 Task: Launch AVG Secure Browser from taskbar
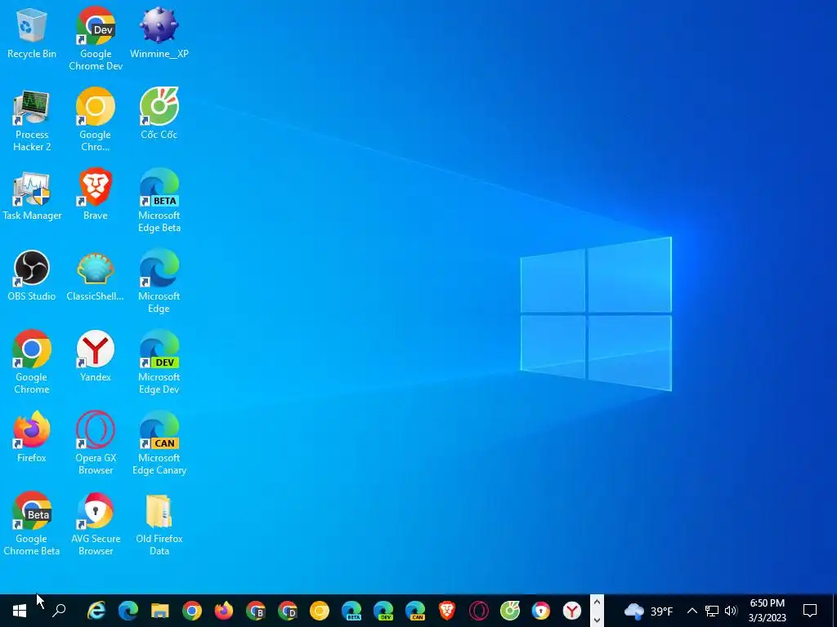click(x=541, y=611)
